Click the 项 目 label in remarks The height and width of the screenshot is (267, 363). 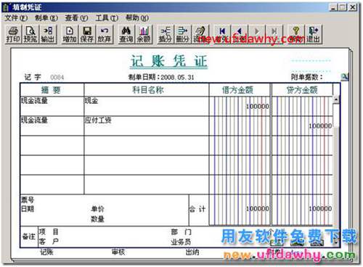[49, 231]
